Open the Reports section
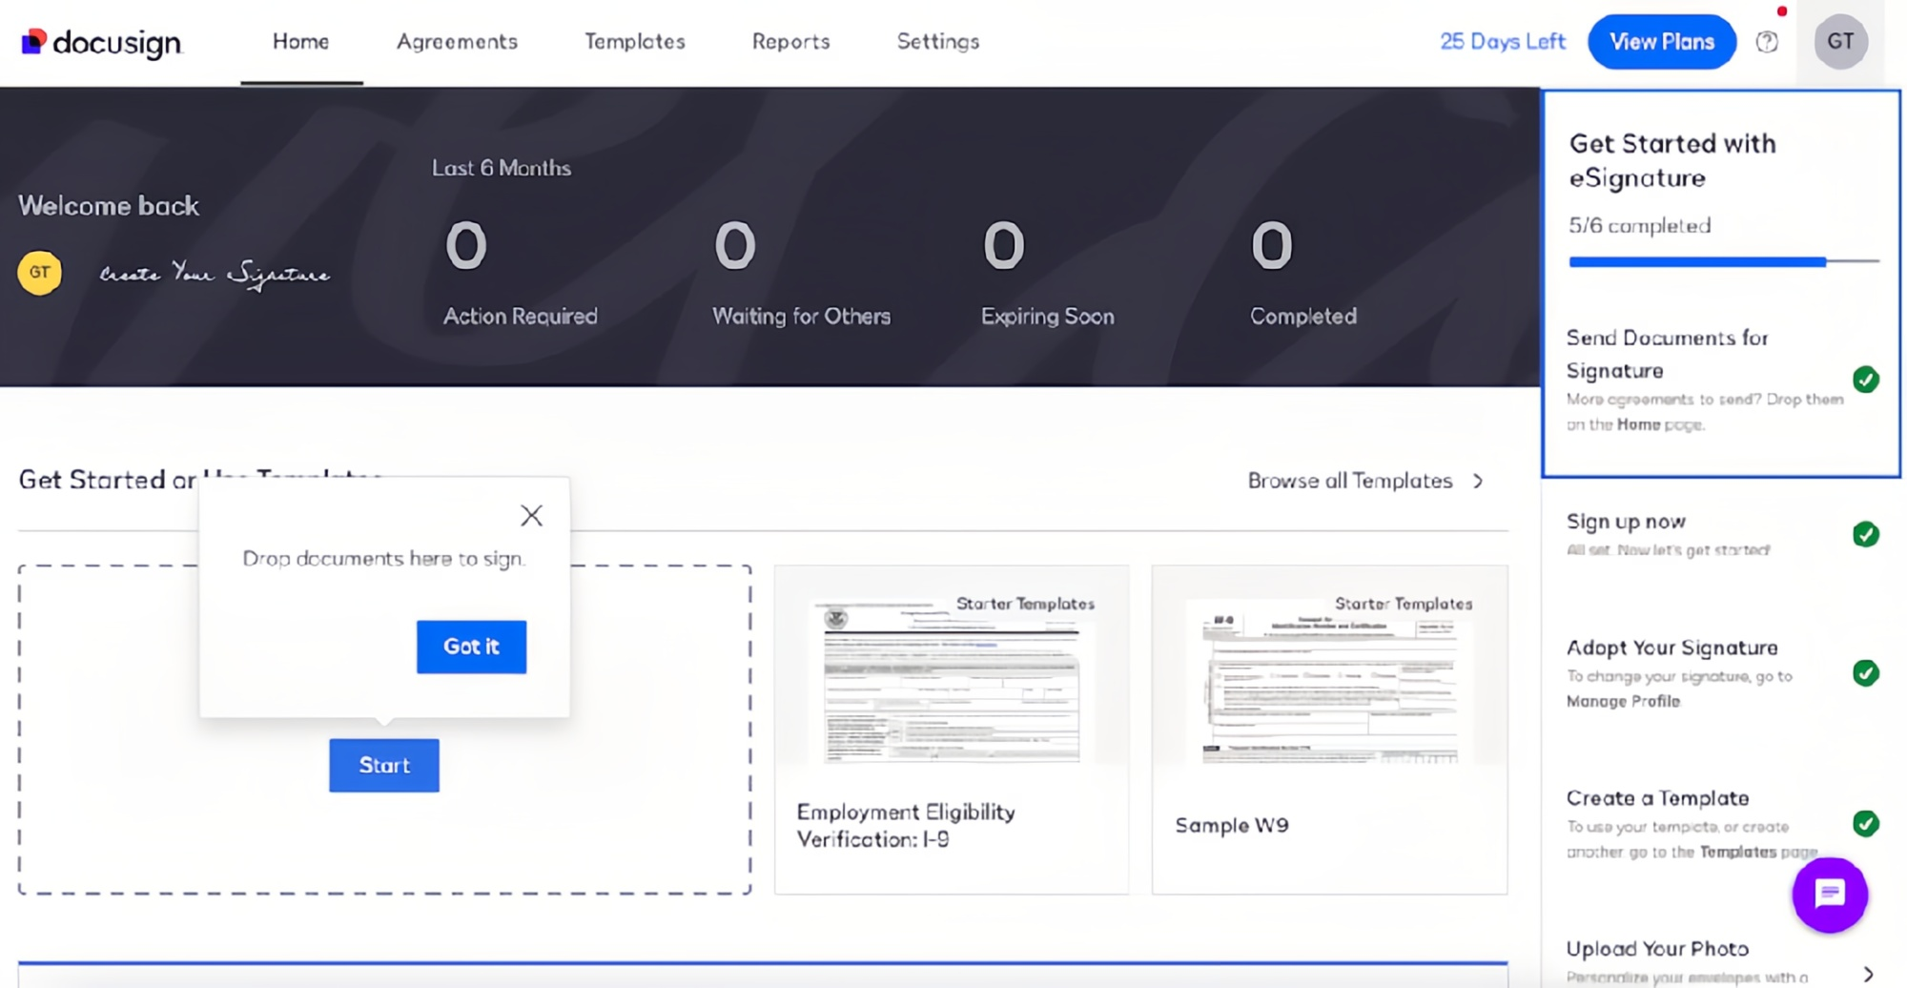This screenshot has height=988, width=1907. [x=790, y=42]
